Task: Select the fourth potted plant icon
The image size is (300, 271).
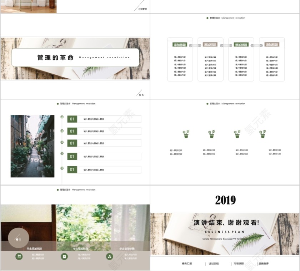Action: (x=263, y=134)
